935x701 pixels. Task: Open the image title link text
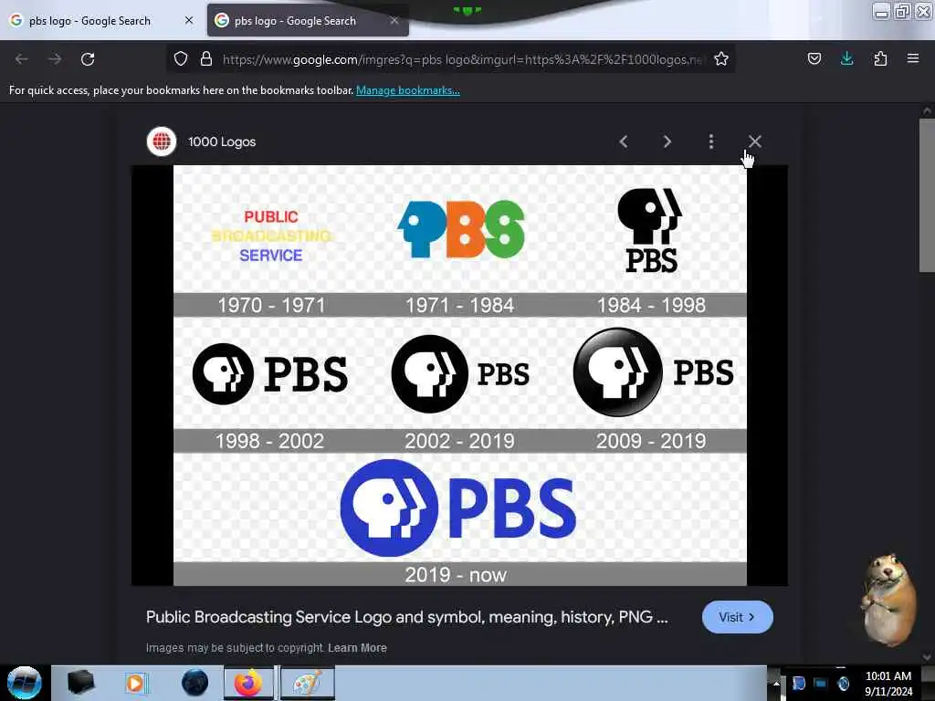tap(406, 617)
